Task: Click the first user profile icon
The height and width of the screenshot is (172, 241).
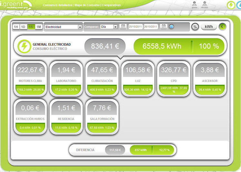Action: 194,5
